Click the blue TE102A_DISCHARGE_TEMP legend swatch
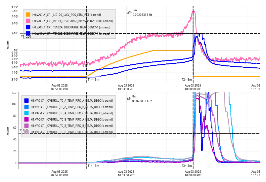The height and width of the screenshot is (182, 266). click(28, 27)
